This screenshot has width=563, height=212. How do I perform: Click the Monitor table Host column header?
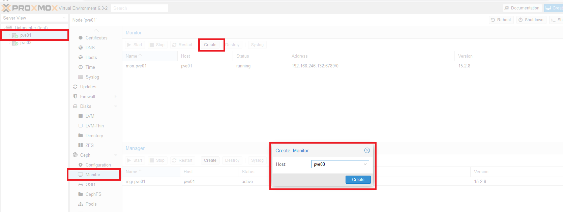pyautogui.click(x=205, y=56)
